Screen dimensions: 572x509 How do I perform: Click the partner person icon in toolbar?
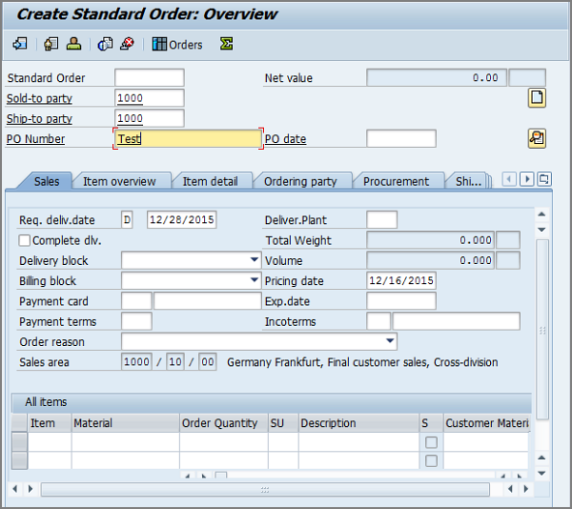pyautogui.click(x=73, y=44)
